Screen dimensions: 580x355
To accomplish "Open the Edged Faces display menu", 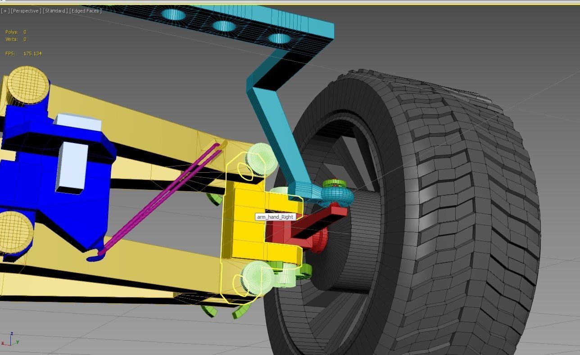I will coord(86,11).
